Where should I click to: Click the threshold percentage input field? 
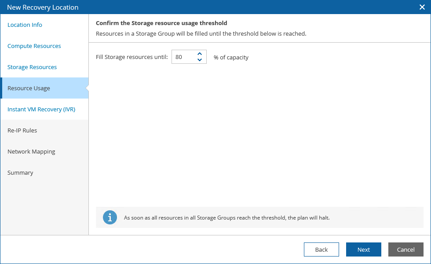point(183,57)
